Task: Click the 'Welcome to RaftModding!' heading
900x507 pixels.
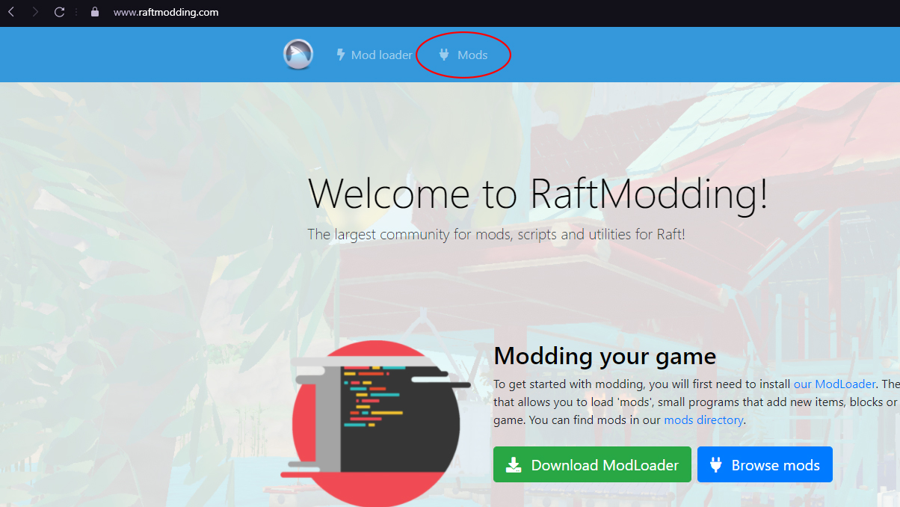Action: click(538, 194)
